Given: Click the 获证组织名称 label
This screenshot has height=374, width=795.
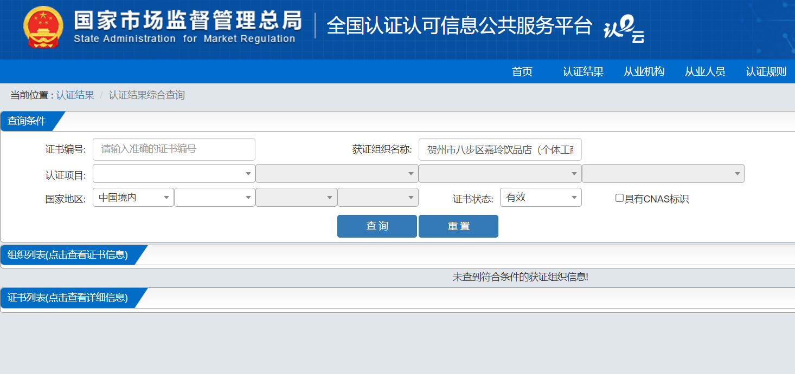Looking at the screenshot, I should pyautogui.click(x=382, y=149).
